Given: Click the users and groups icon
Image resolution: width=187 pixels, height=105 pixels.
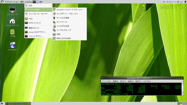Looking at the screenshot, I should pyautogui.click(x=54, y=30).
